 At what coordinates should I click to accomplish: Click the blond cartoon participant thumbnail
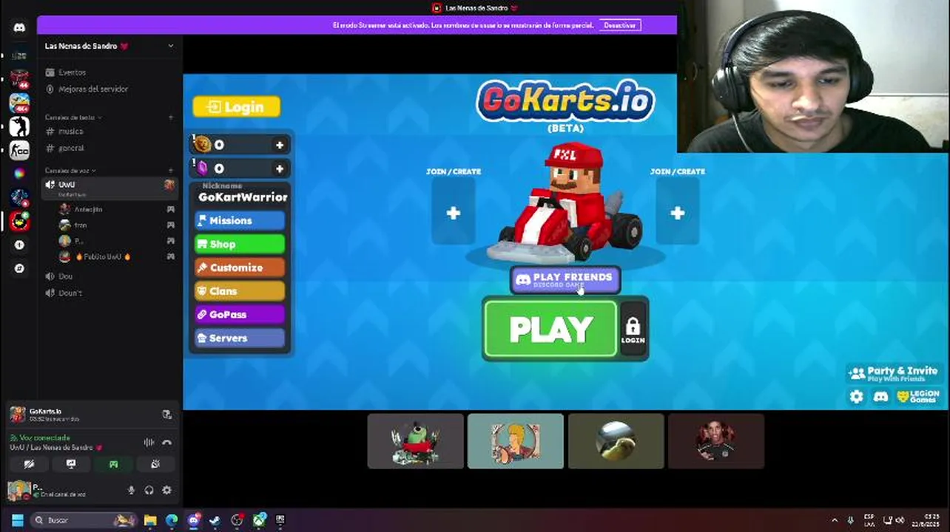516,441
